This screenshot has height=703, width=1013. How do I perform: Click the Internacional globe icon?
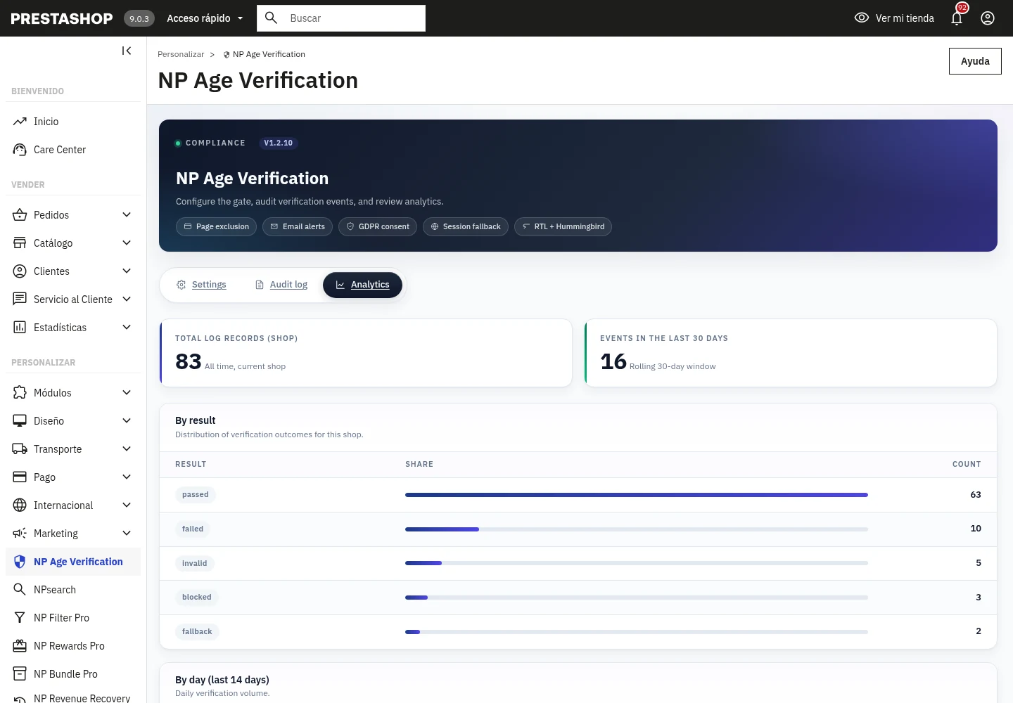pyautogui.click(x=20, y=505)
